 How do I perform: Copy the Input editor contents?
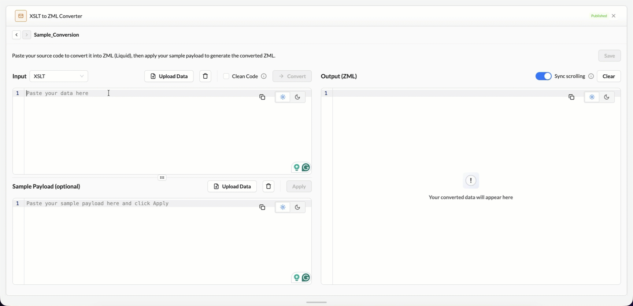coord(262,97)
